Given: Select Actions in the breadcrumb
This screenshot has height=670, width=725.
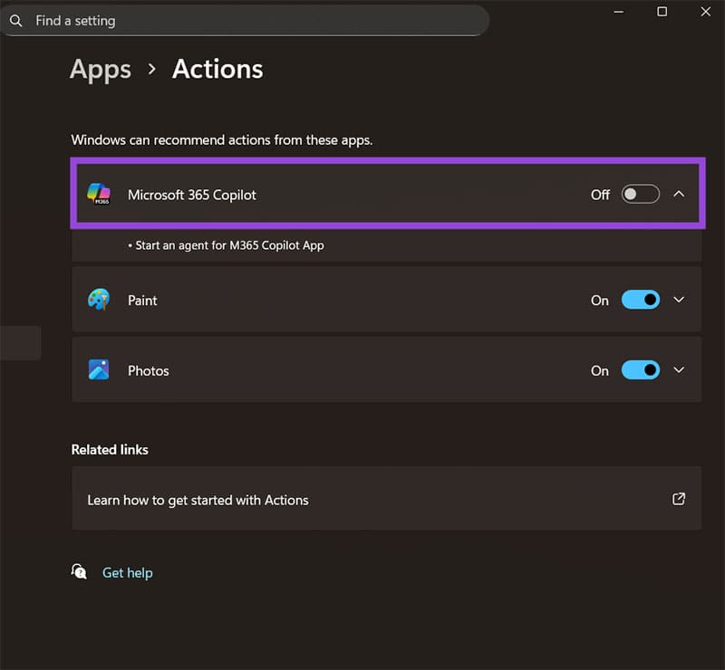Looking at the screenshot, I should [217, 69].
